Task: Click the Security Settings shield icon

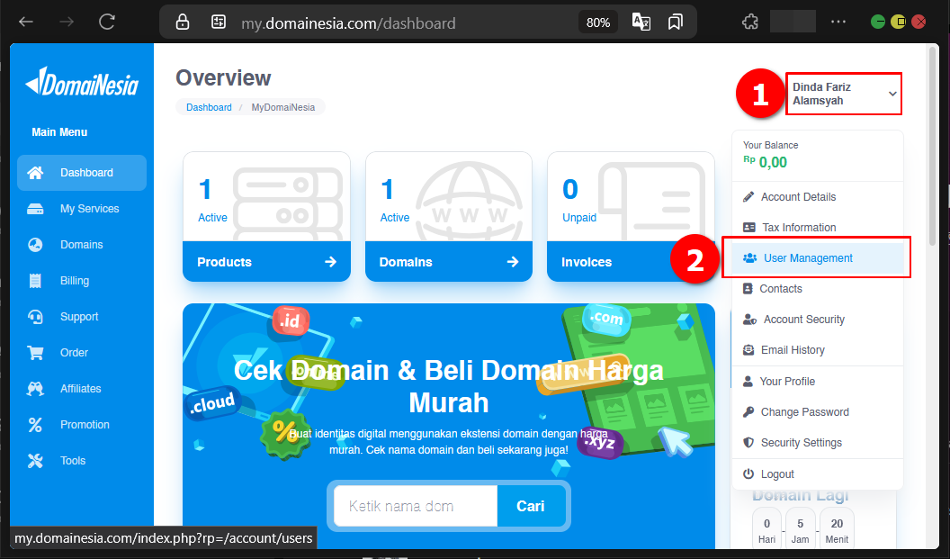Action: pos(748,443)
